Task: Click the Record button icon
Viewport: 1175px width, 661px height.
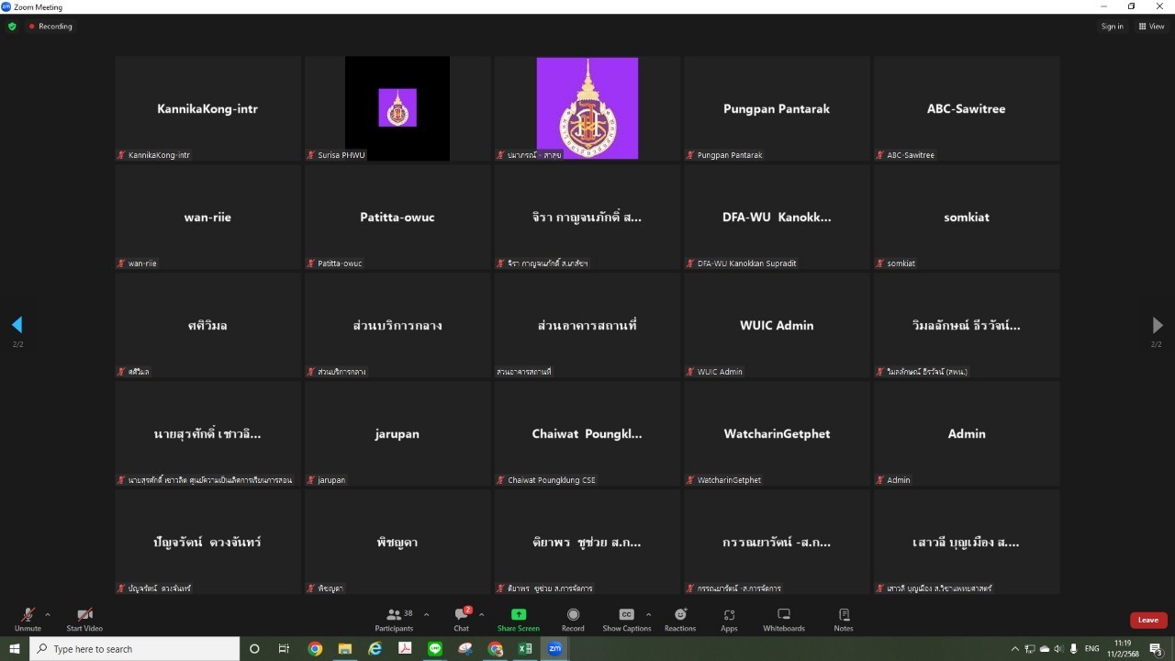Action: pos(573,614)
